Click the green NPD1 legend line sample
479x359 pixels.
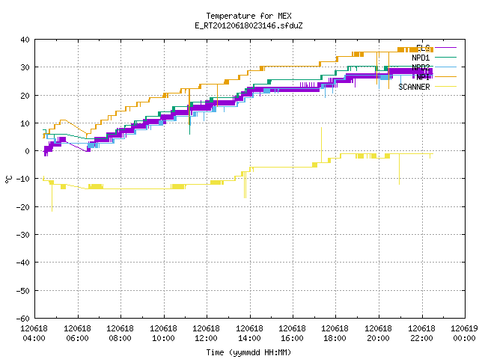pos(445,57)
